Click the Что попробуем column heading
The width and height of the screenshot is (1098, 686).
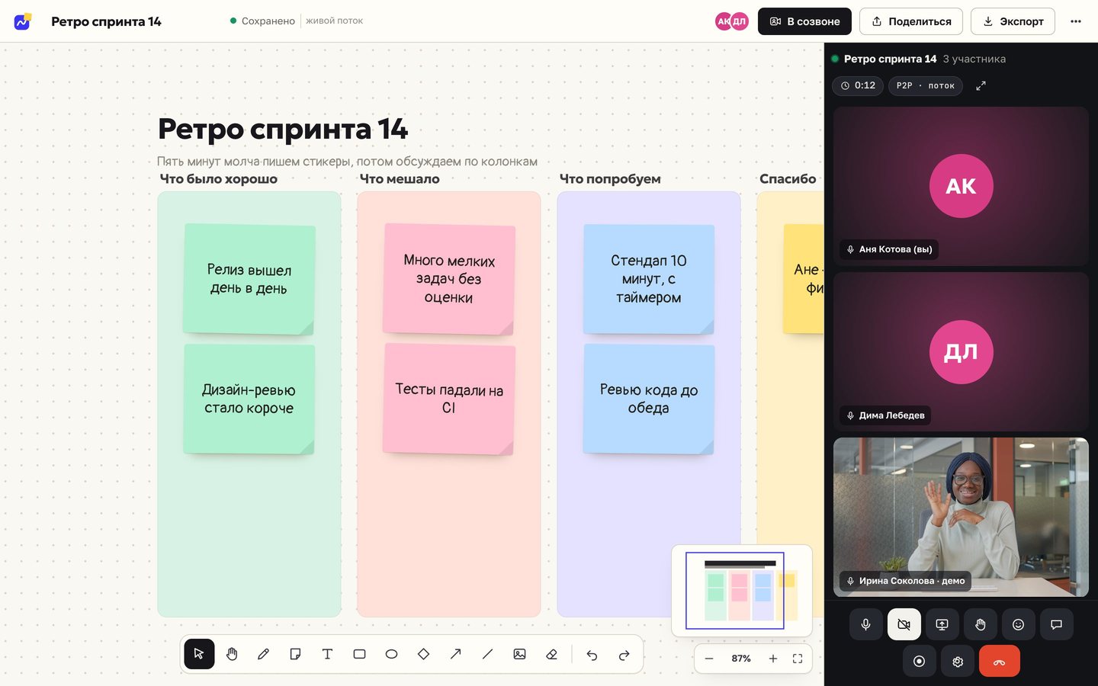[610, 179]
